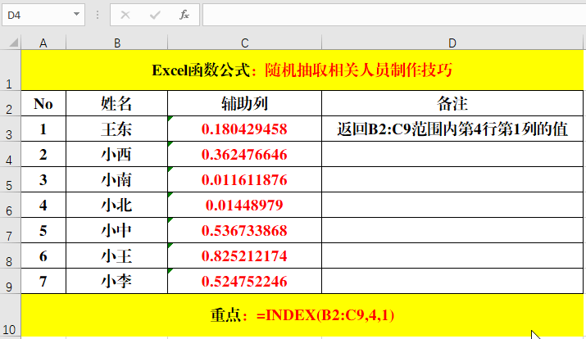Select column D header

coord(452,43)
